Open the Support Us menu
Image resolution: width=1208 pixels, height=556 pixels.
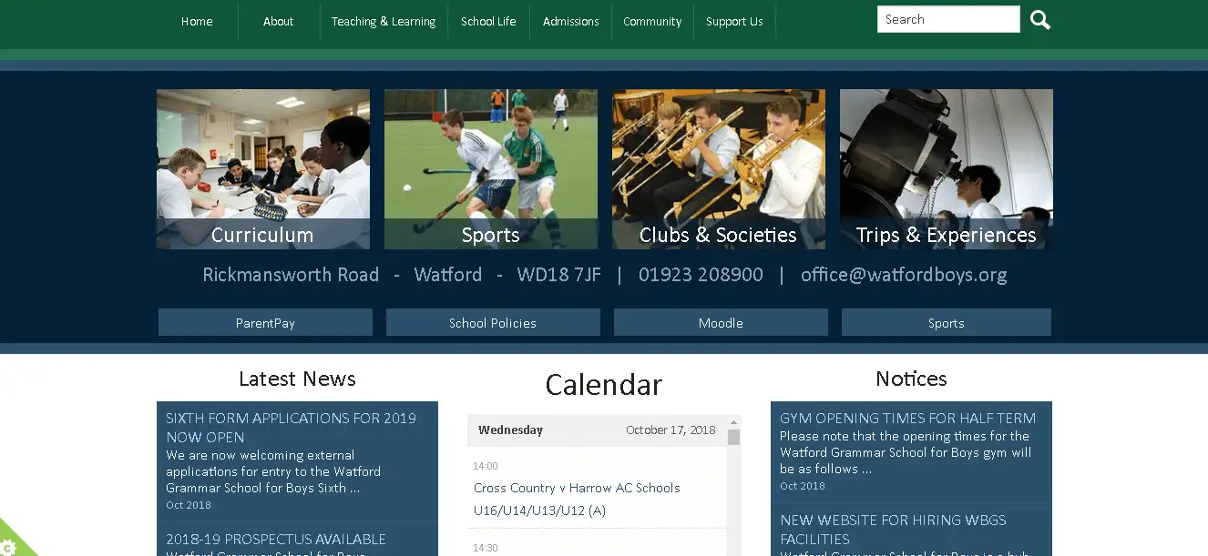pyautogui.click(x=734, y=21)
